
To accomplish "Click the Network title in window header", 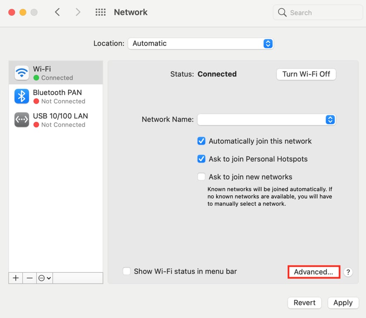I will point(130,12).
